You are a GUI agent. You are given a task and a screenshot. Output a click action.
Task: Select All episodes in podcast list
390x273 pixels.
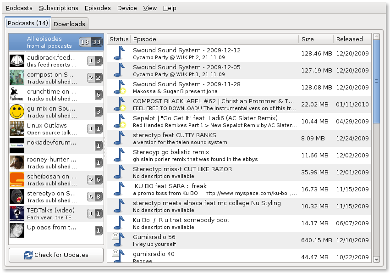pyautogui.click(x=56, y=42)
